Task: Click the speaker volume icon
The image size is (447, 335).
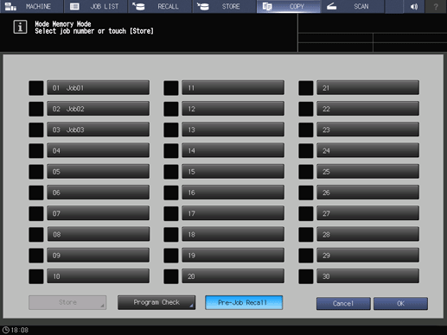Action: 414,6
